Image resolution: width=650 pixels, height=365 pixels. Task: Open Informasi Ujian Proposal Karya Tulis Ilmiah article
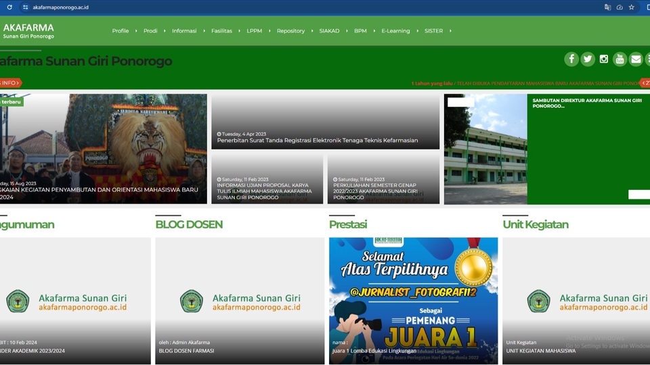point(267,179)
